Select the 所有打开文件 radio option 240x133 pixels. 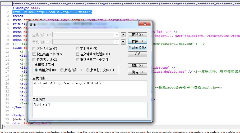(x=88, y=70)
